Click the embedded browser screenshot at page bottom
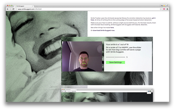The image size is (175, 110). click(x=107, y=95)
